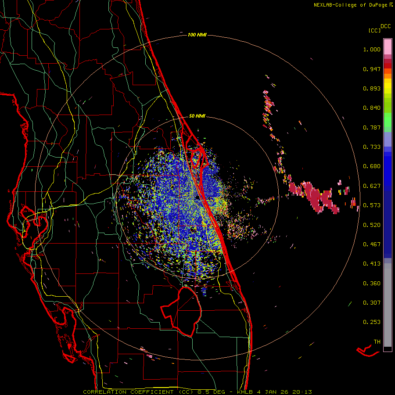Click the 1.000 value on color scale

coord(372,49)
